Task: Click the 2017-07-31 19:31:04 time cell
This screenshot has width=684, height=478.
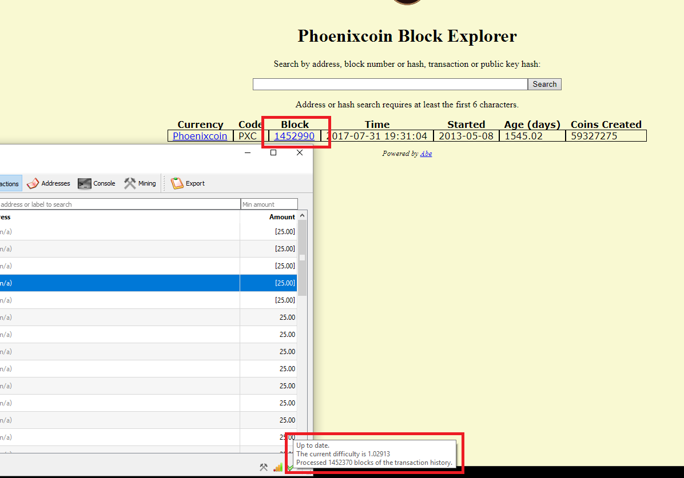Action: [377, 136]
